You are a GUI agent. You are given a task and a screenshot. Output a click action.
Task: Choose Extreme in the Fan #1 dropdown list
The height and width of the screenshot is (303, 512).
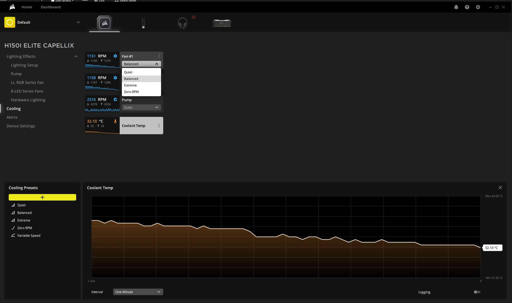click(141, 85)
